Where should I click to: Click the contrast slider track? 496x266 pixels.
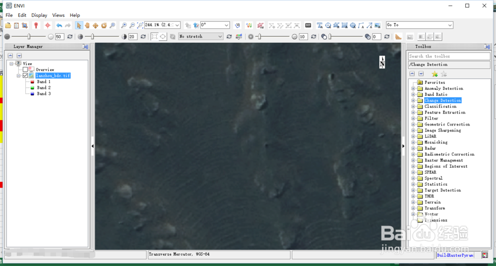[x=102, y=37]
